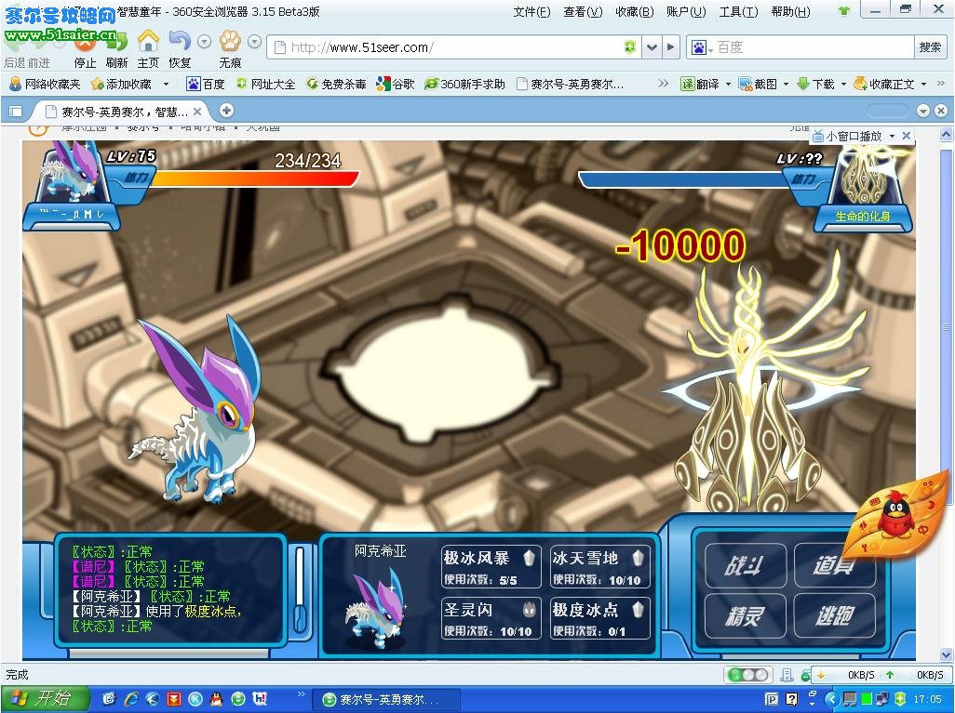The image size is (955, 713).
Task: Expand the Incognito button's dropdown arrow
Action: coord(255,42)
